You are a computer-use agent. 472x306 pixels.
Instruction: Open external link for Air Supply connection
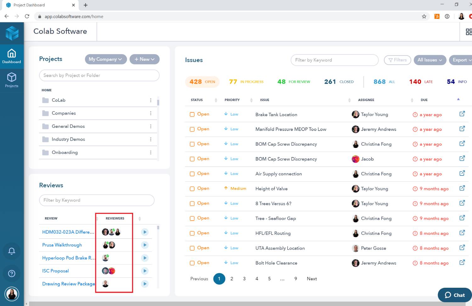(462, 173)
